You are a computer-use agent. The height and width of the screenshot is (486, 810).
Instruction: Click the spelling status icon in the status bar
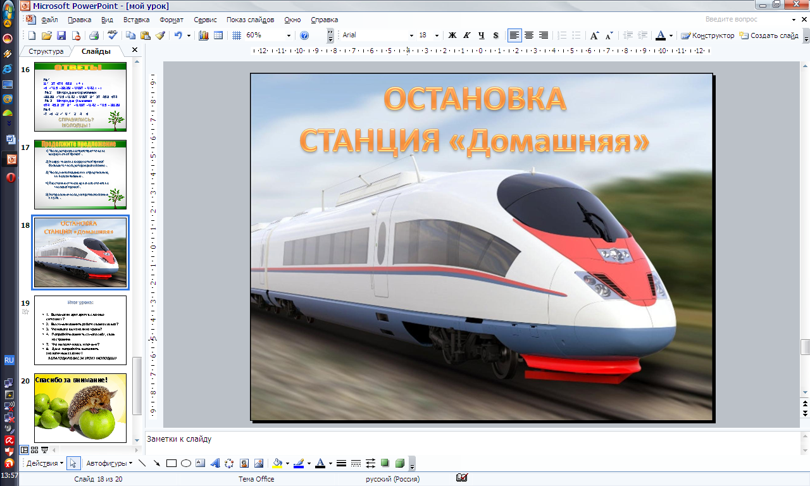click(462, 478)
